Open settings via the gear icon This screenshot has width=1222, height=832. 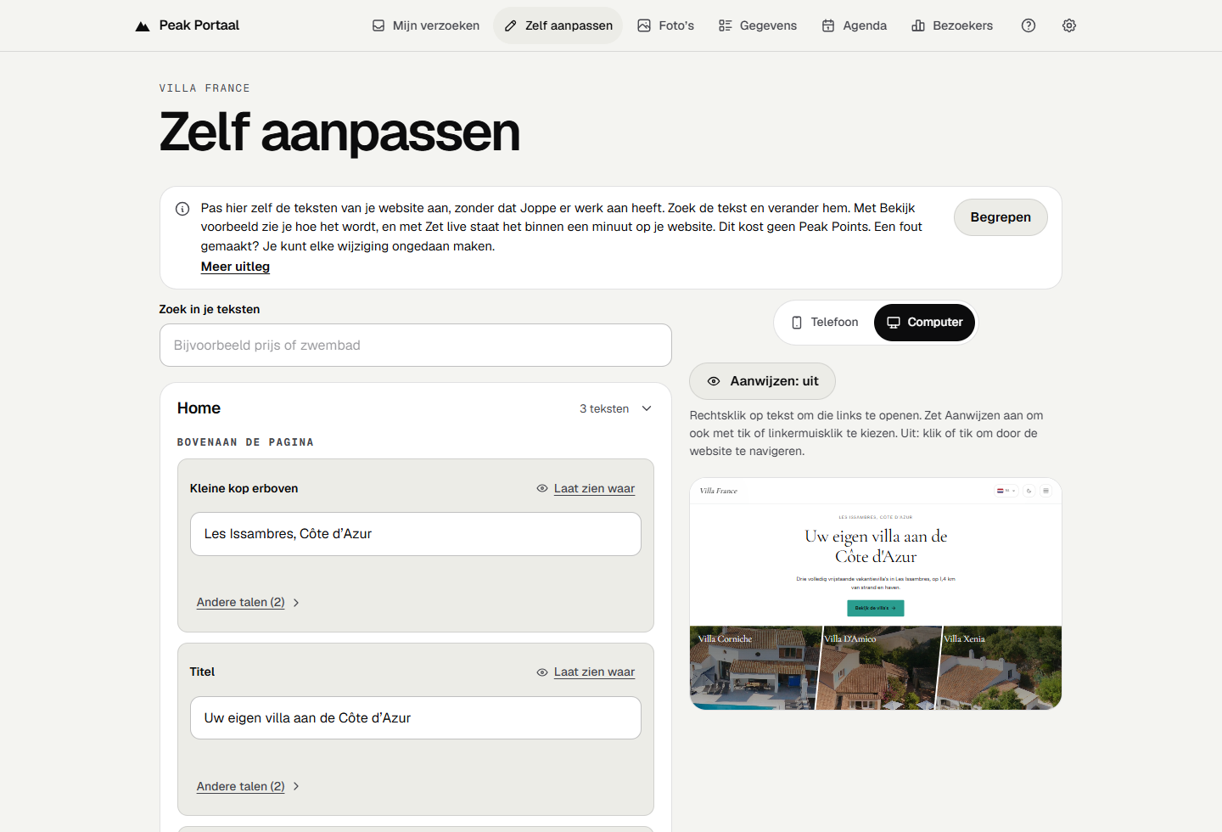point(1069,25)
